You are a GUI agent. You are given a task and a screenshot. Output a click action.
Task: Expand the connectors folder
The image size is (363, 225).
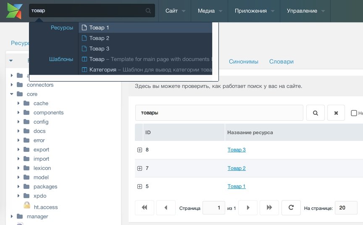(12, 85)
